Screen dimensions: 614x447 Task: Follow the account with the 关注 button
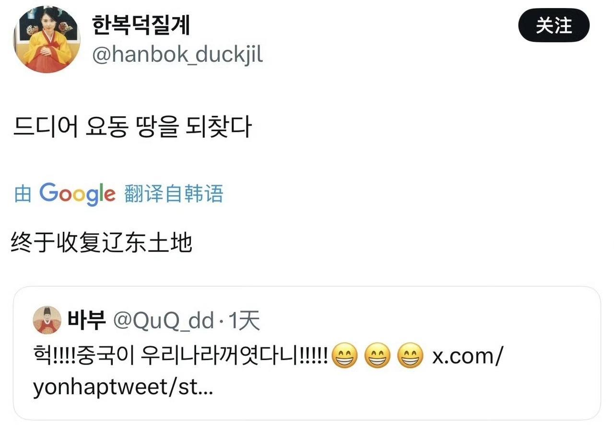pos(554,25)
